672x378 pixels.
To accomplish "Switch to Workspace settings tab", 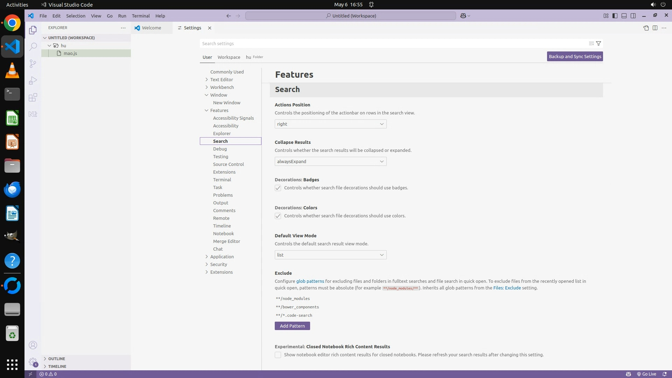I will pos(229,57).
